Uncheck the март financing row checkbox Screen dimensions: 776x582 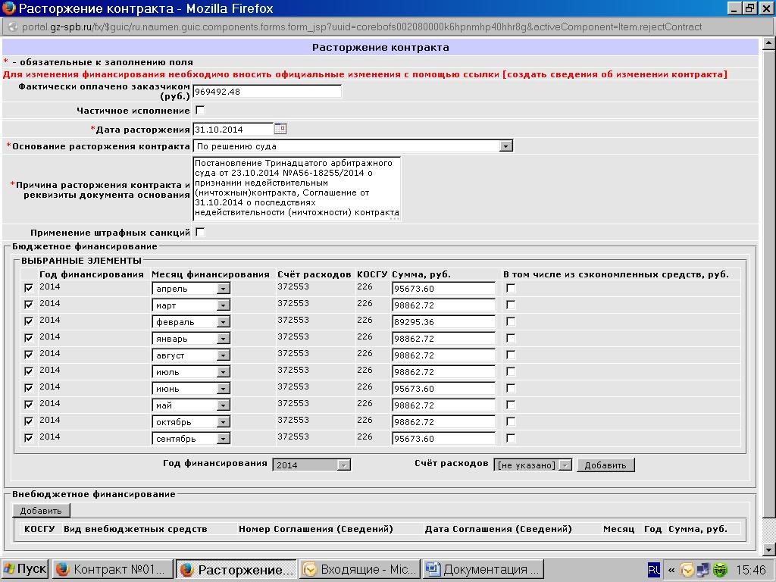pos(29,305)
